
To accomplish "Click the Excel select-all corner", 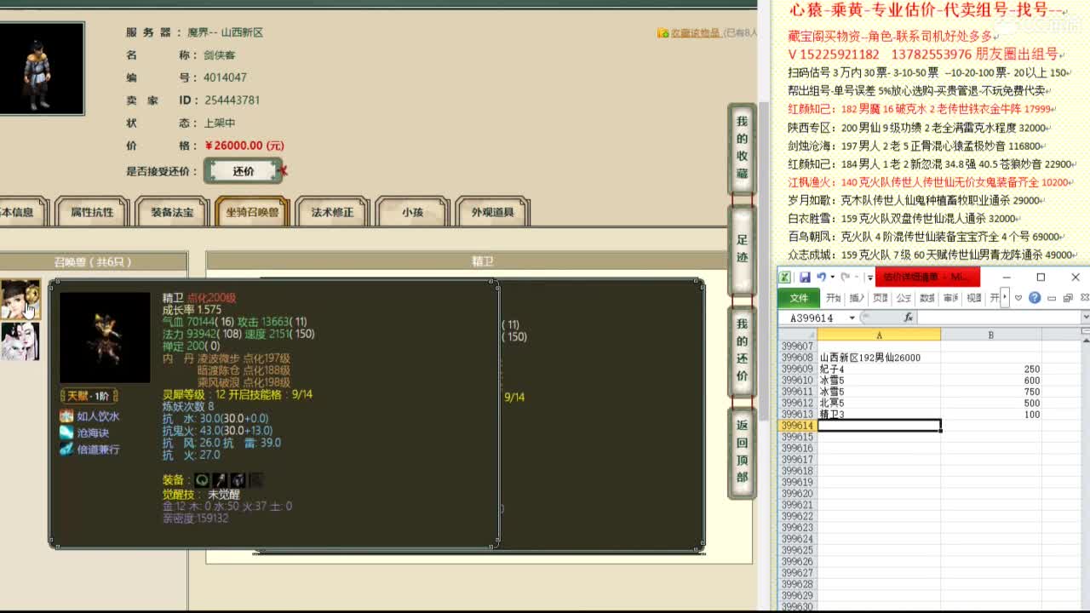I will pos(798,335).
